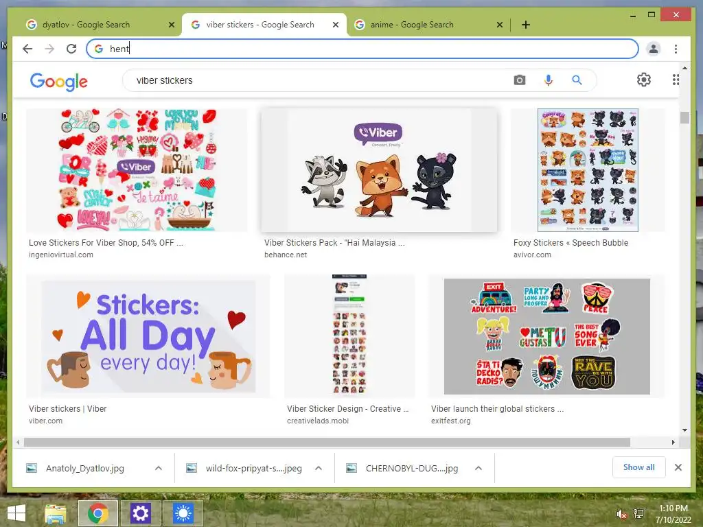This screenshot has width=703, height=527.
Task: Open the Windows Start button
Action: (x=16, y=513)
